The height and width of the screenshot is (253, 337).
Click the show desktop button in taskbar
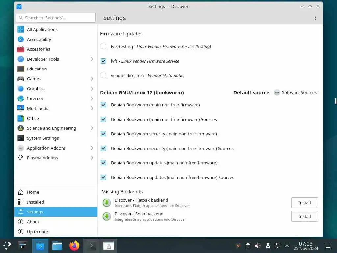328,246
